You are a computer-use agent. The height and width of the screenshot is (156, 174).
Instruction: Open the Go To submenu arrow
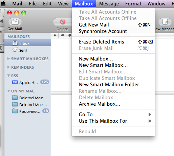point(150,115)
